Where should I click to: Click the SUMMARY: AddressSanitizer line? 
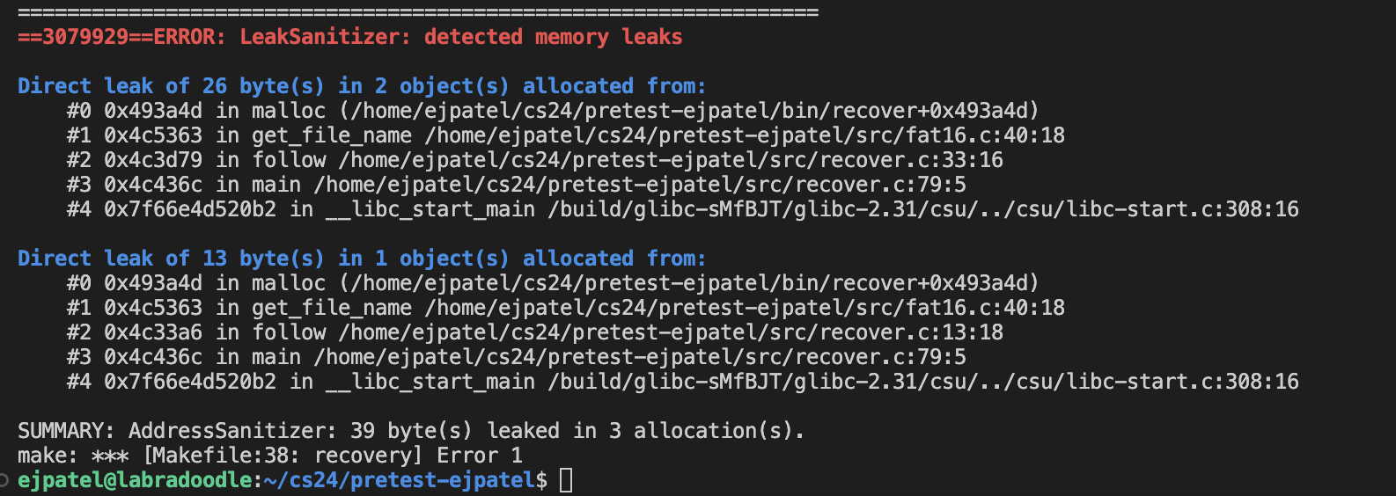point(410,431)
